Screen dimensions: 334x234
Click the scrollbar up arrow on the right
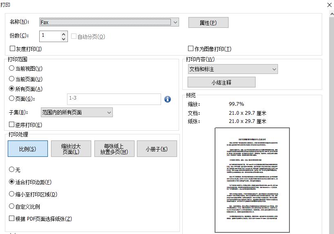332,14
